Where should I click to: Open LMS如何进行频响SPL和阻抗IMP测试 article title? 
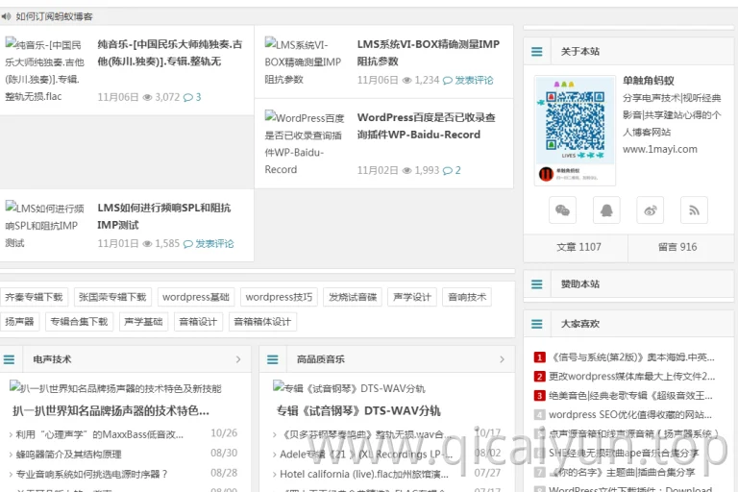(163, 216)
